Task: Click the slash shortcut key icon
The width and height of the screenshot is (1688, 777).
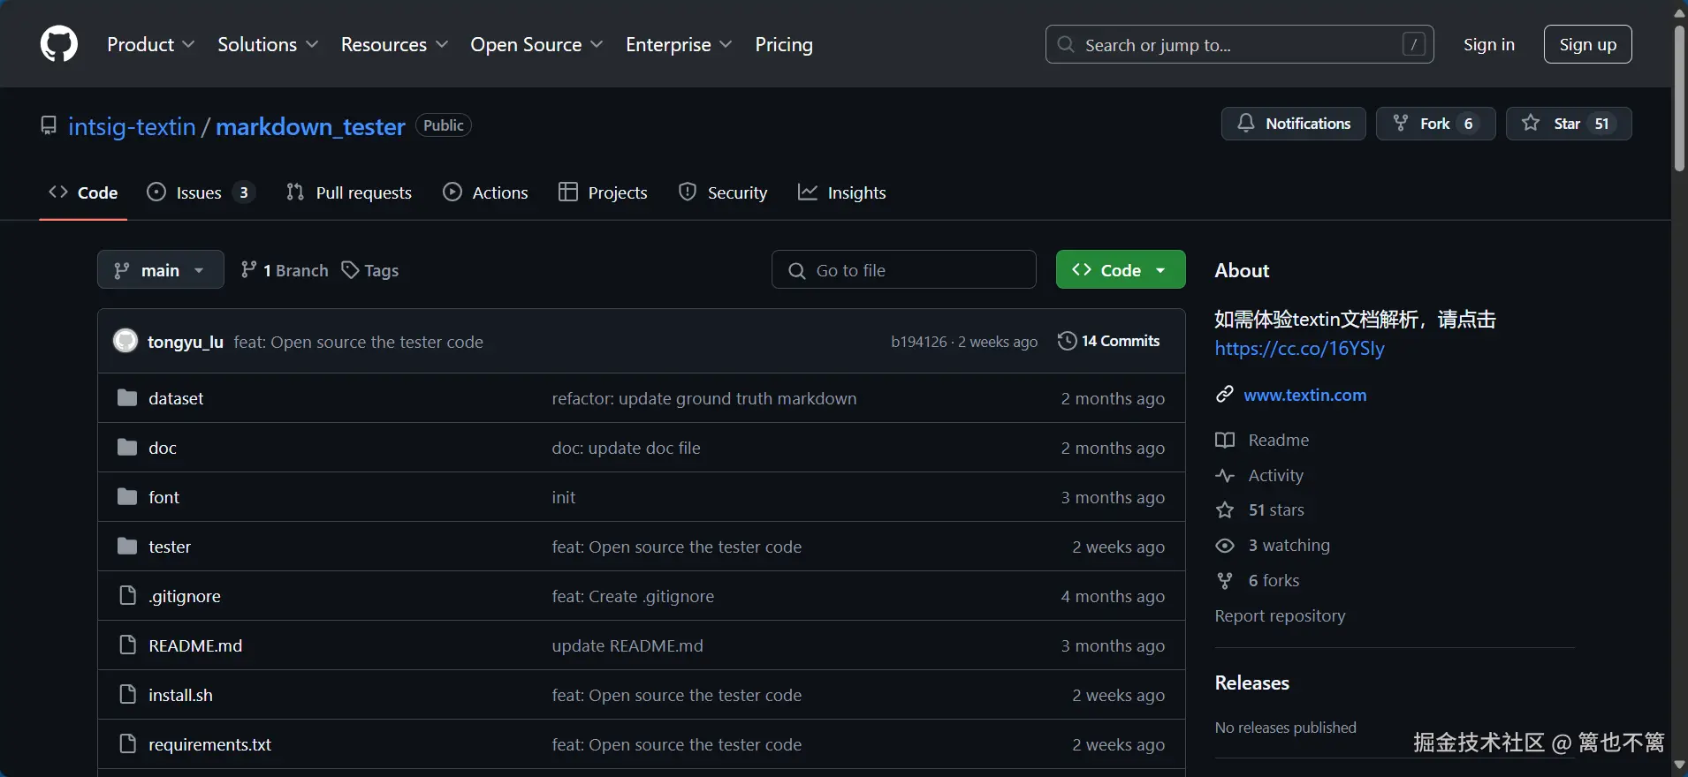Action: click(x=1413, y=44)
